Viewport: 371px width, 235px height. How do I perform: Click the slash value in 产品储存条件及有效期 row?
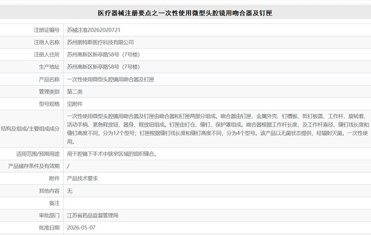(68, 166)
